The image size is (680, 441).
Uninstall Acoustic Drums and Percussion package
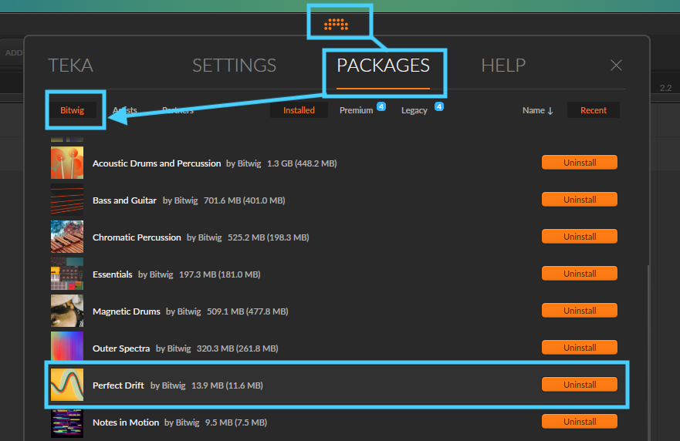click(x=580, y=163)
